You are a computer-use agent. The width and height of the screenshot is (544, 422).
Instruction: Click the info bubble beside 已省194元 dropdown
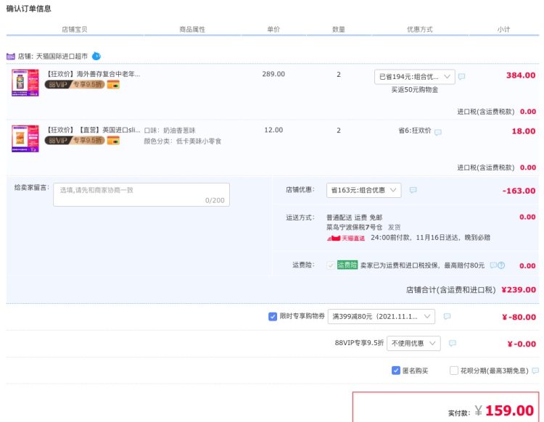pyautogui.click(x=461, y=76)
